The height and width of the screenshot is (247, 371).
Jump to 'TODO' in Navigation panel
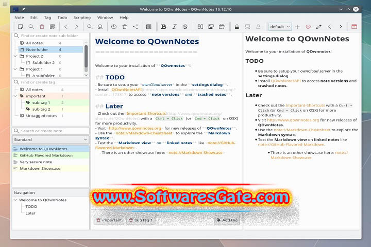31,206
